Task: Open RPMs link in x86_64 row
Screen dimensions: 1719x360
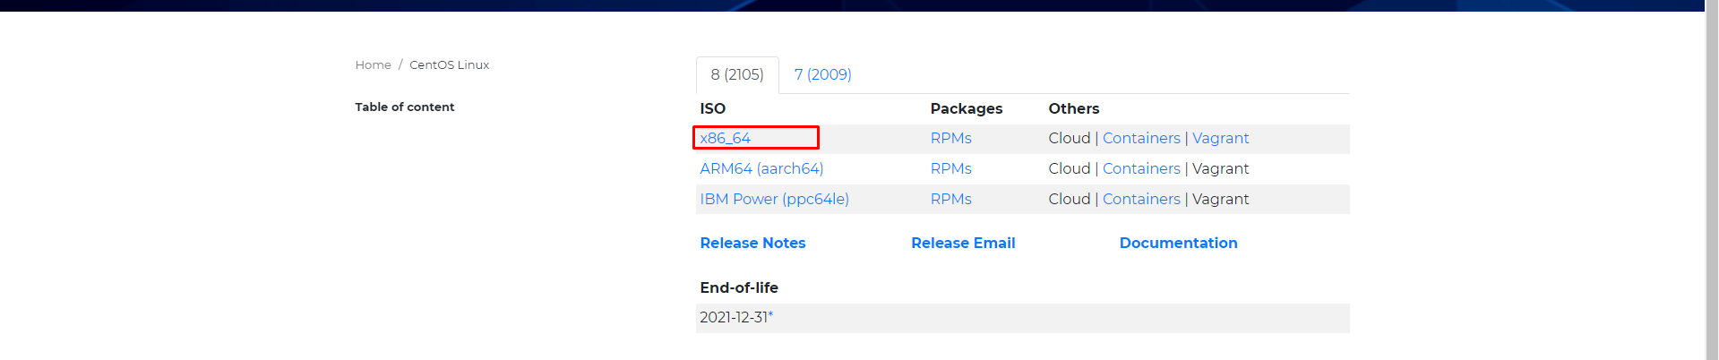Action: click(x=950, y=138)
